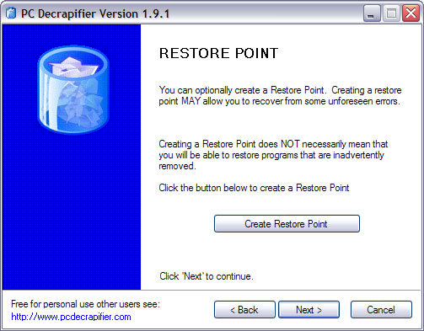Click the 'Free for personal use' text
Viewport: 424px width, 331px height.
tap(85, 304)
